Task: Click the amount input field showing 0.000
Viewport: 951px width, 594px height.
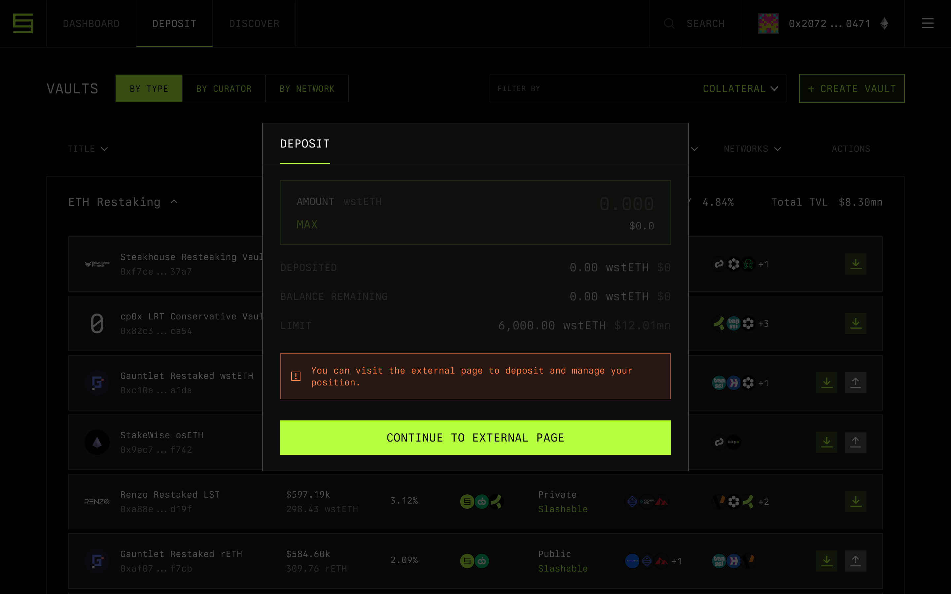Action: tap(626, 204)
